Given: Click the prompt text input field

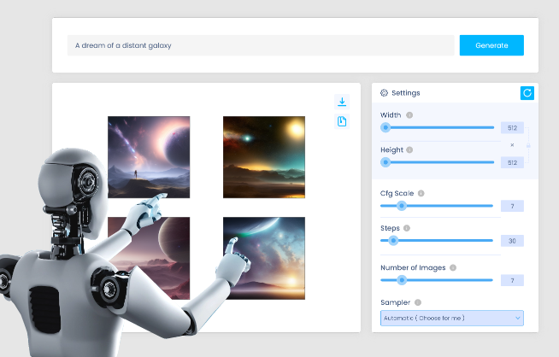Looking at the screenshot, I should pyautogui.click(x=261, y=45).
